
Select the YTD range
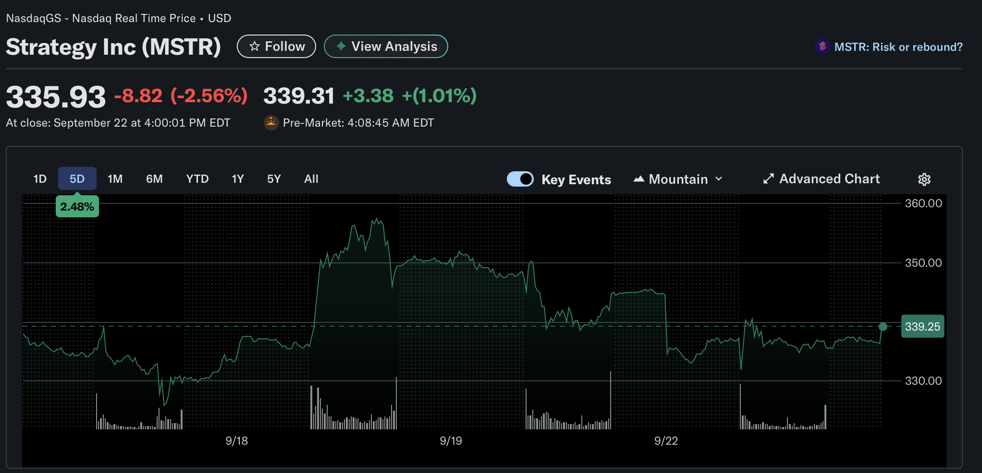pyautogui.click(x=197, y=178)
